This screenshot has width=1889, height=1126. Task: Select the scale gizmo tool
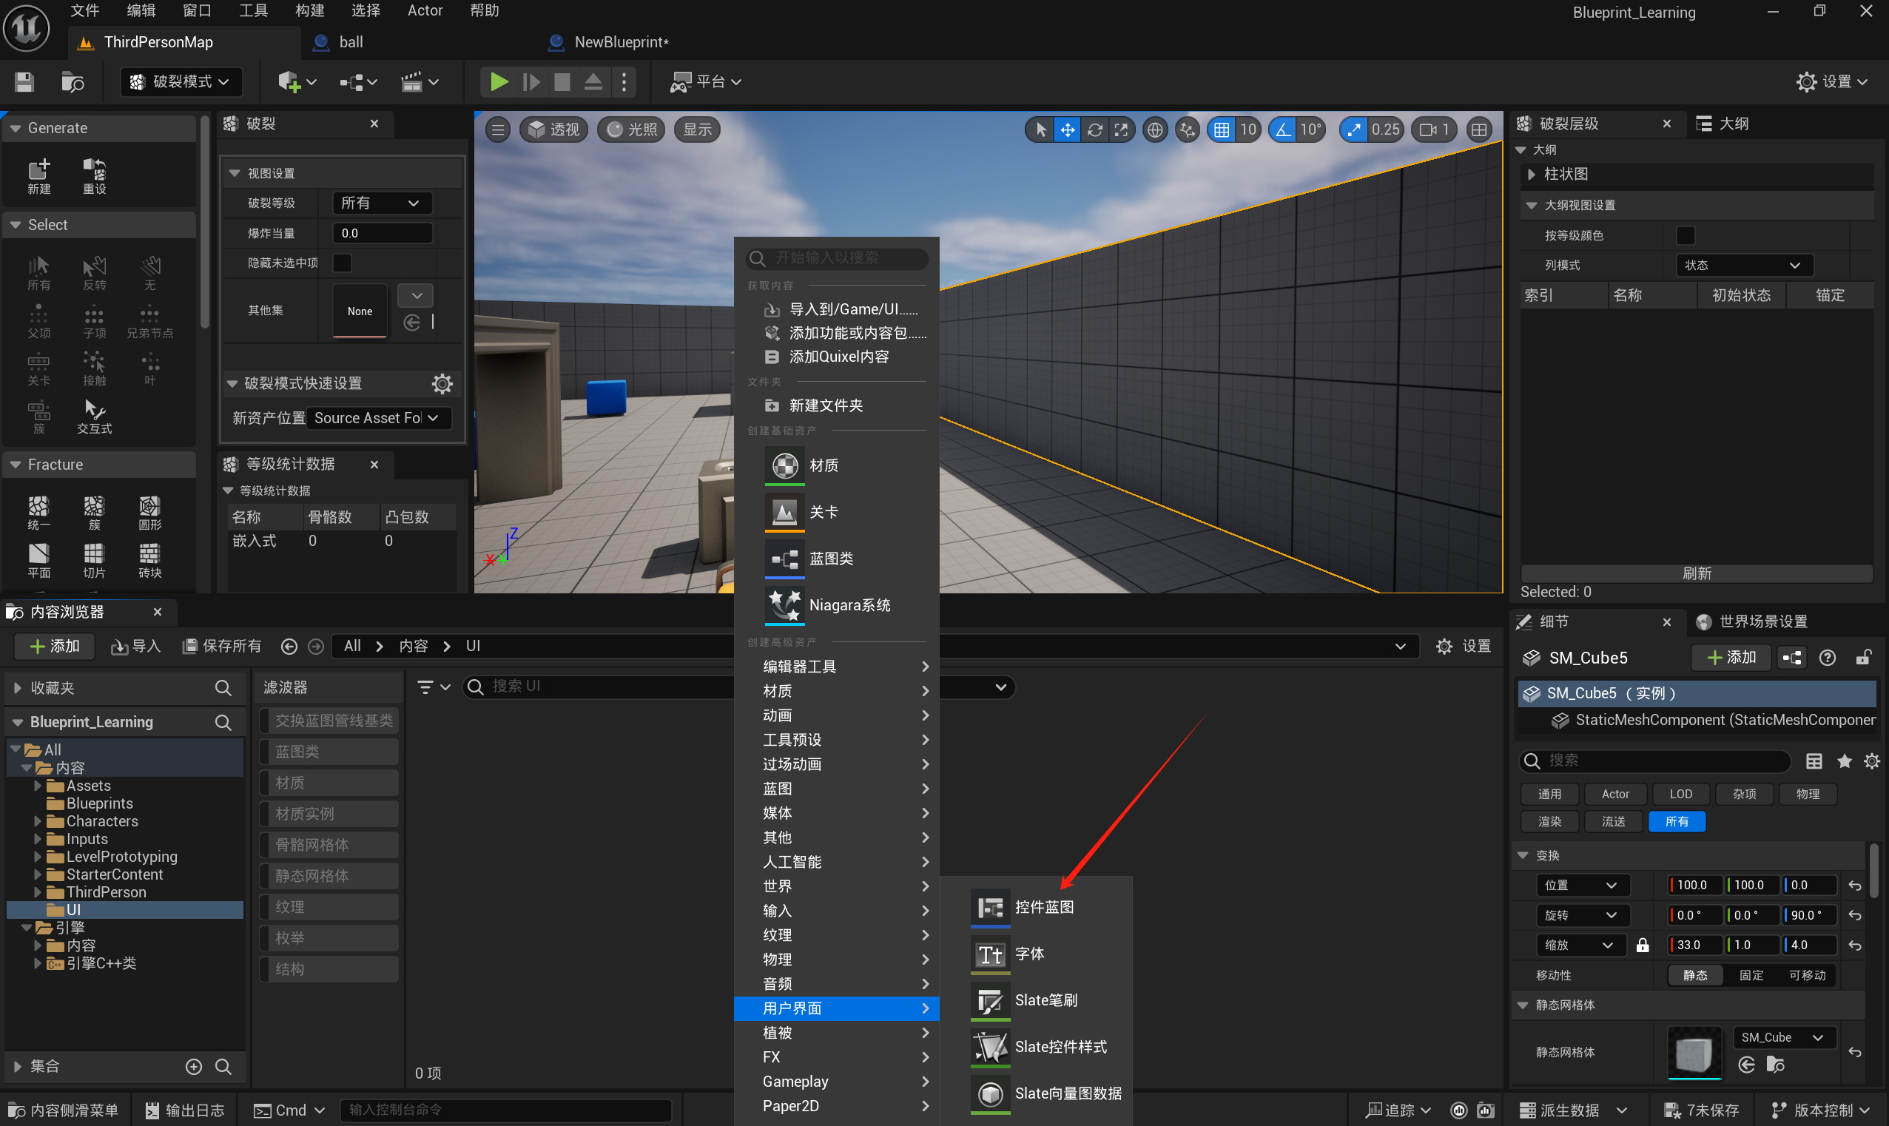[x=1121, y=129]
